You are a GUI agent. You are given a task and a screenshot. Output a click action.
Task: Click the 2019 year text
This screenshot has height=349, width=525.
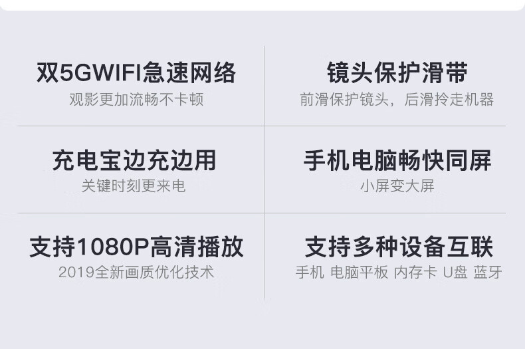tap(76, 273)
